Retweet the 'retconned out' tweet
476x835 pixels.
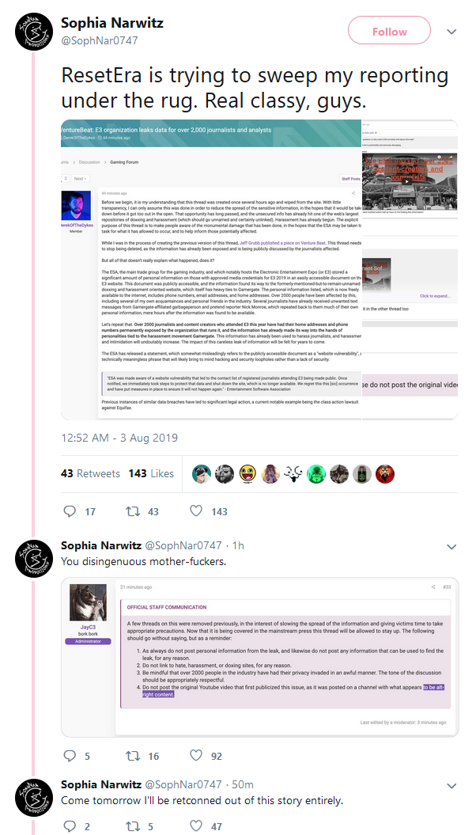[x=132, y=826]
